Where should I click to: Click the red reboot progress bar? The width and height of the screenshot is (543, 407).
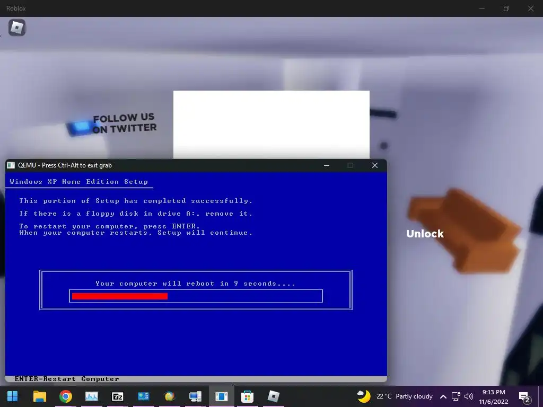[120, 296]
